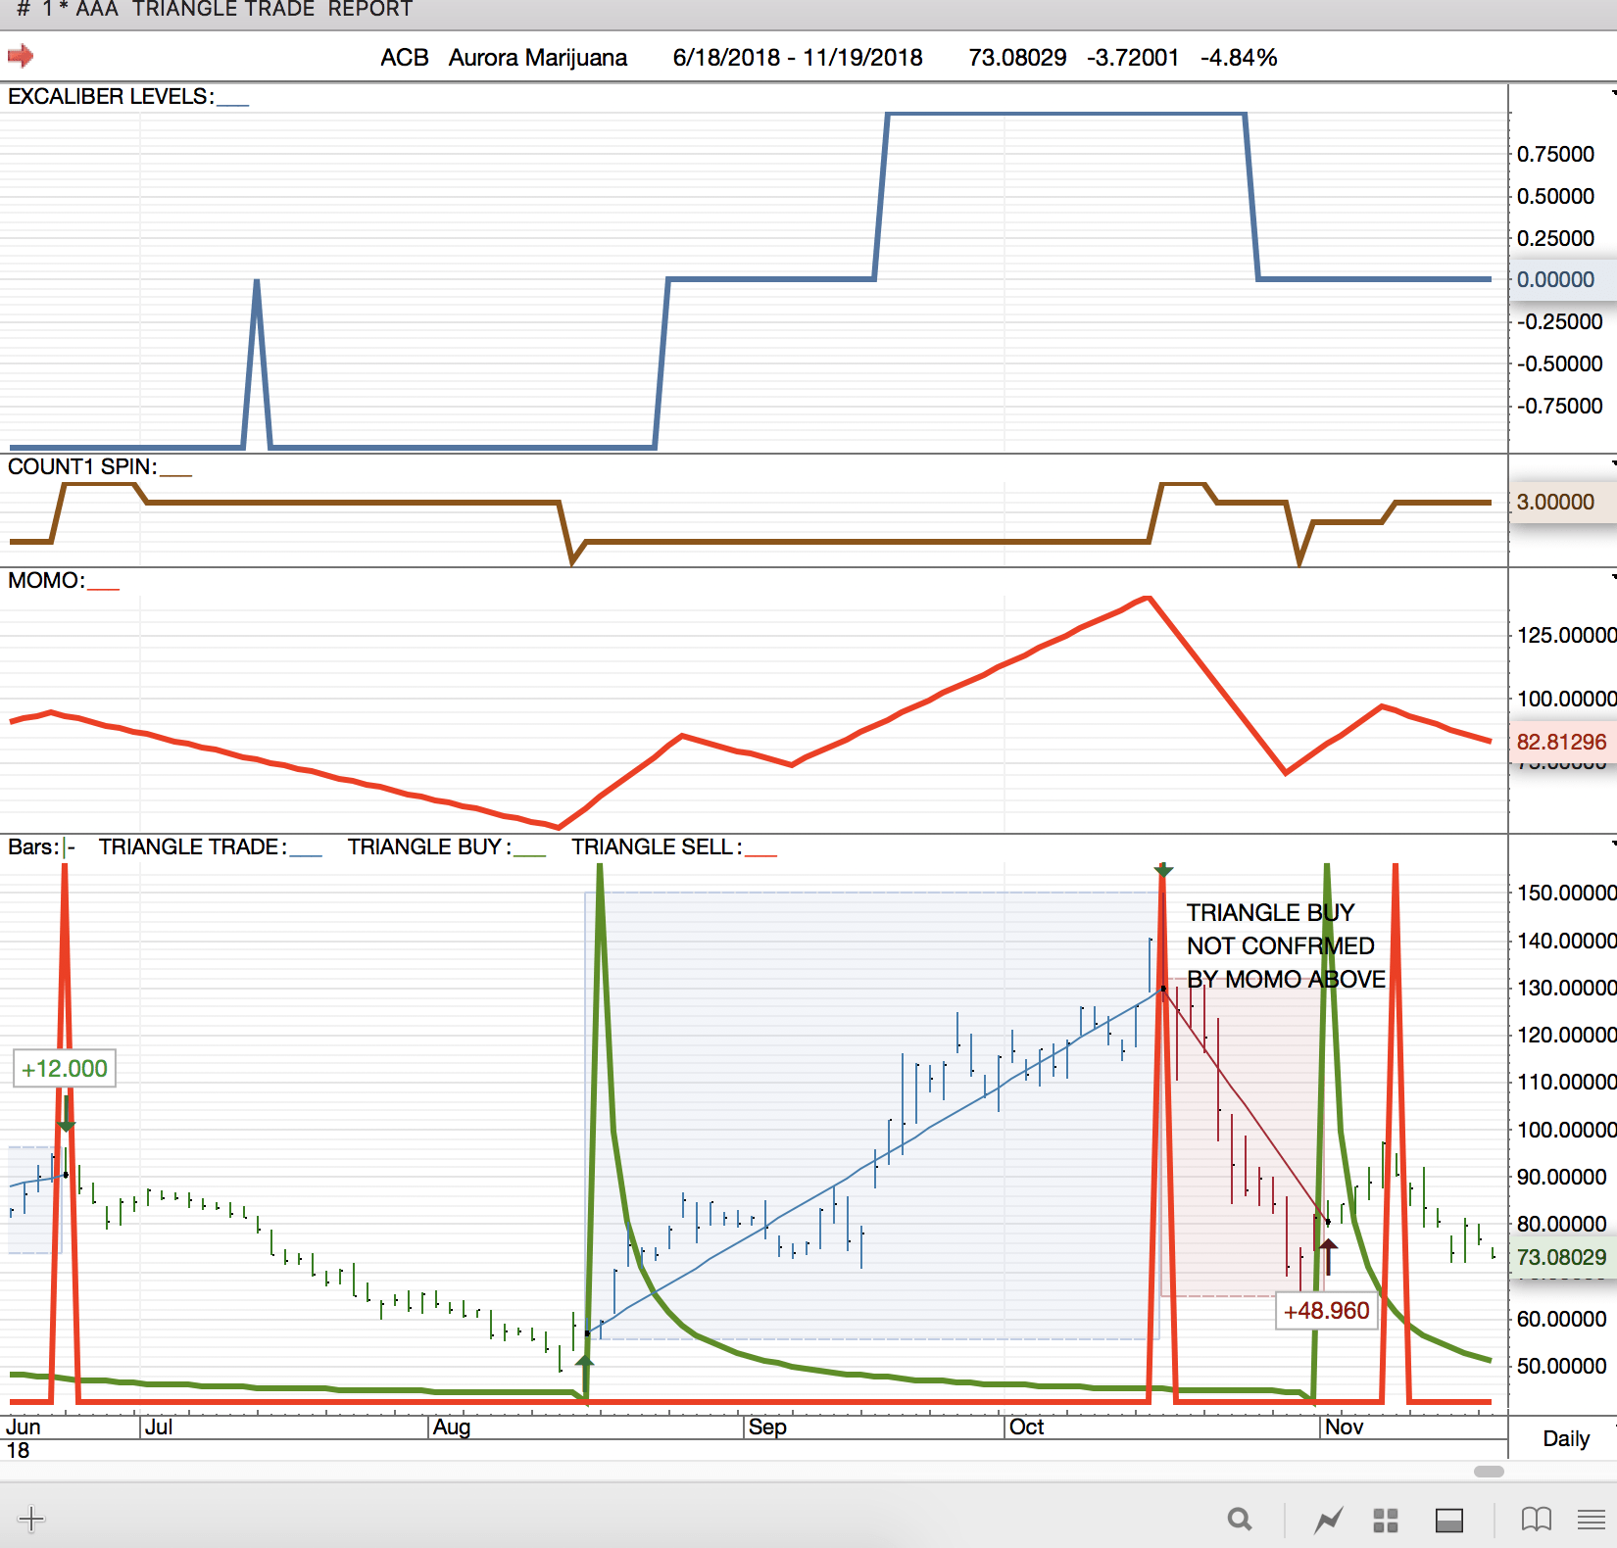Click the horizontal chart scrollbar thumb
This screenshot has height=1548, width=1617.
click(x=1488, y=1471)
